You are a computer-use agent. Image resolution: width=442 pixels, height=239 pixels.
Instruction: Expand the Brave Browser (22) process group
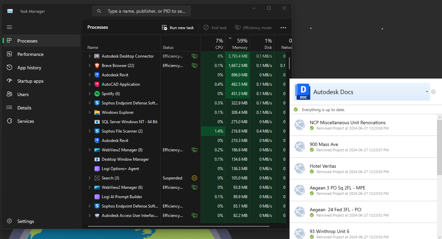click(89, 66)
